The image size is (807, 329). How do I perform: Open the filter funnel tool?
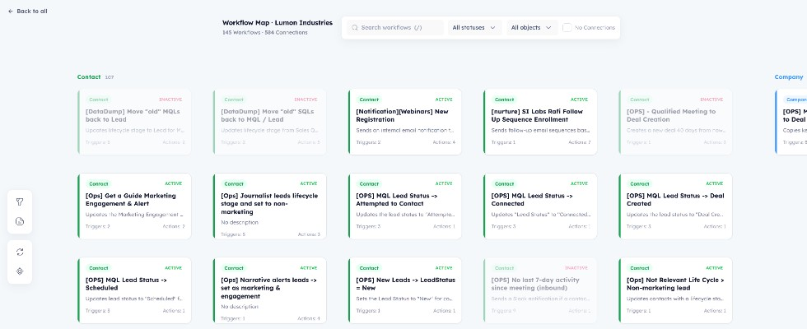pyautogui.click(x=20, y=202)
